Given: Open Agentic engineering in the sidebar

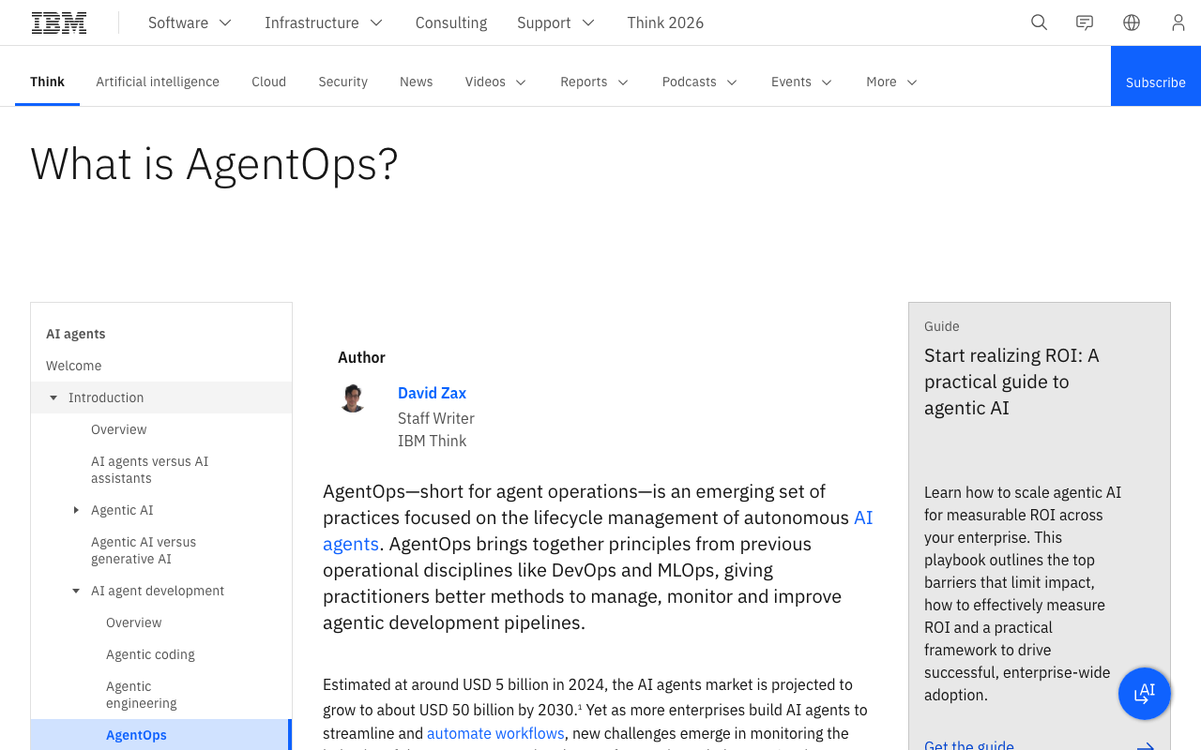Looking at the screenshot, I should pos(142,695).
